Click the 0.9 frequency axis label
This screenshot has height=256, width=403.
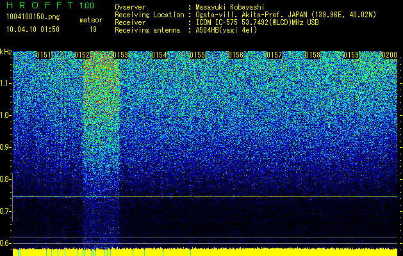pyautogui.click(x=4, y=147)
